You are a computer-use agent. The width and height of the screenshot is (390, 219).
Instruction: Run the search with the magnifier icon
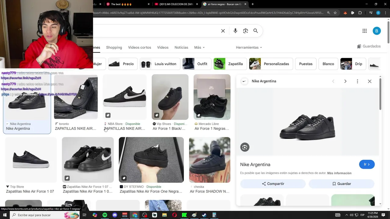pyautogui.click(x=256, y=31)
